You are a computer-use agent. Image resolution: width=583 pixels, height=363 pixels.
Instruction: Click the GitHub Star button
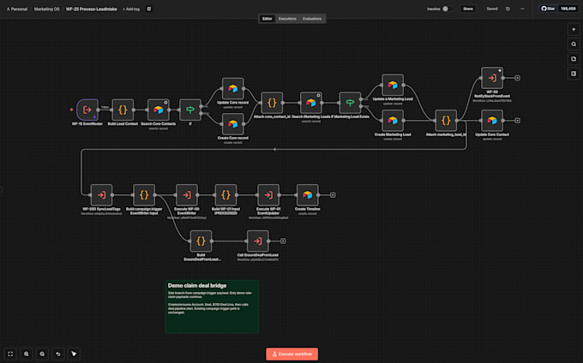click(548, 9)
